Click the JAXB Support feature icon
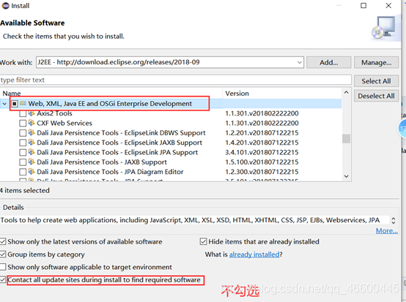 tap(32, 162)
